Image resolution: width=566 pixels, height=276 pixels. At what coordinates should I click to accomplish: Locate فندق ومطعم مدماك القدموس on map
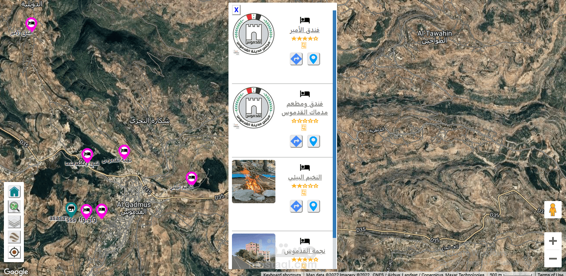tap(314, 141)
